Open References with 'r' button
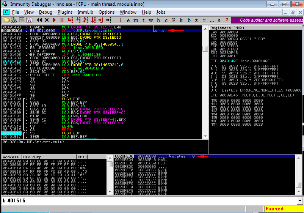 click(x=204, y=20)
